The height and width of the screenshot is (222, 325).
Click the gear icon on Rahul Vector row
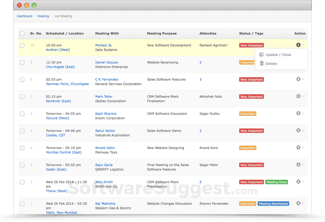point(298,131)
